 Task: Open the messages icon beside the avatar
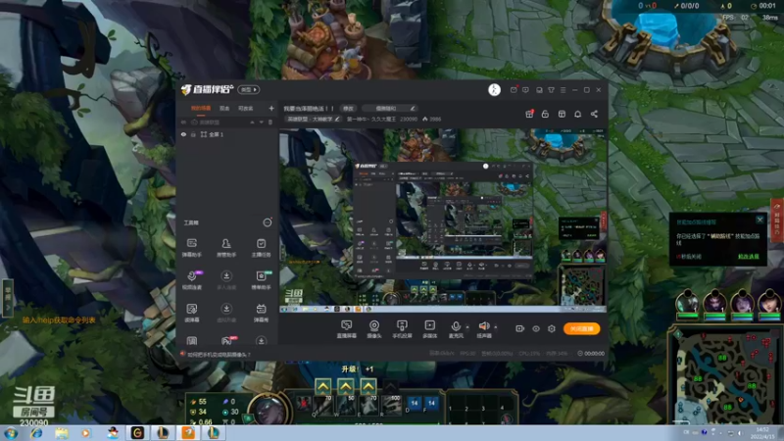514,90
